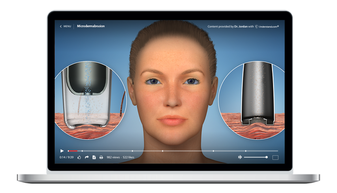Select right circular diamond tip illustration
This screenshot has width=337, height=193.
click(252, 100)
